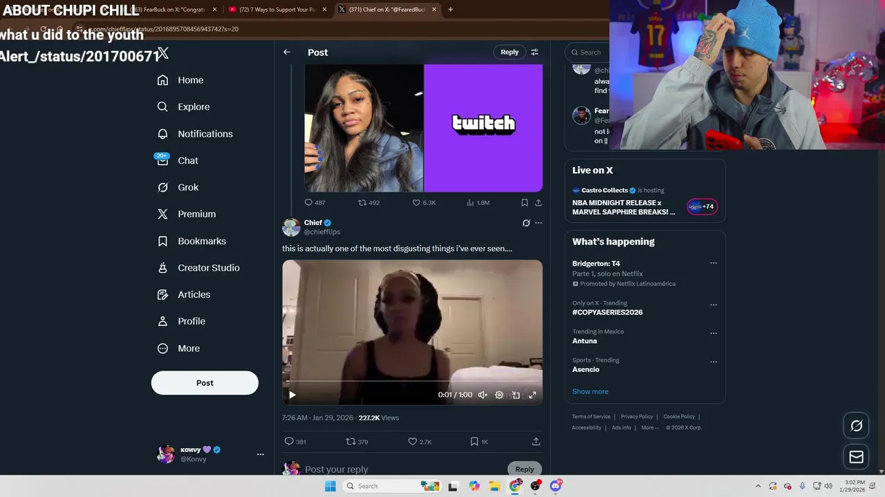Open Konvy account menu dots
Image resolution: width=885 pixels, height=497 pixels.
261,454
